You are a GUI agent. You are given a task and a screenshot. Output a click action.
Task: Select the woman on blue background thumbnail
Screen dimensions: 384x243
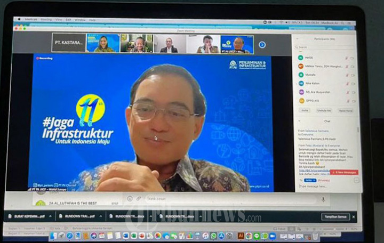pyautogui.click(x=103, y=43)
